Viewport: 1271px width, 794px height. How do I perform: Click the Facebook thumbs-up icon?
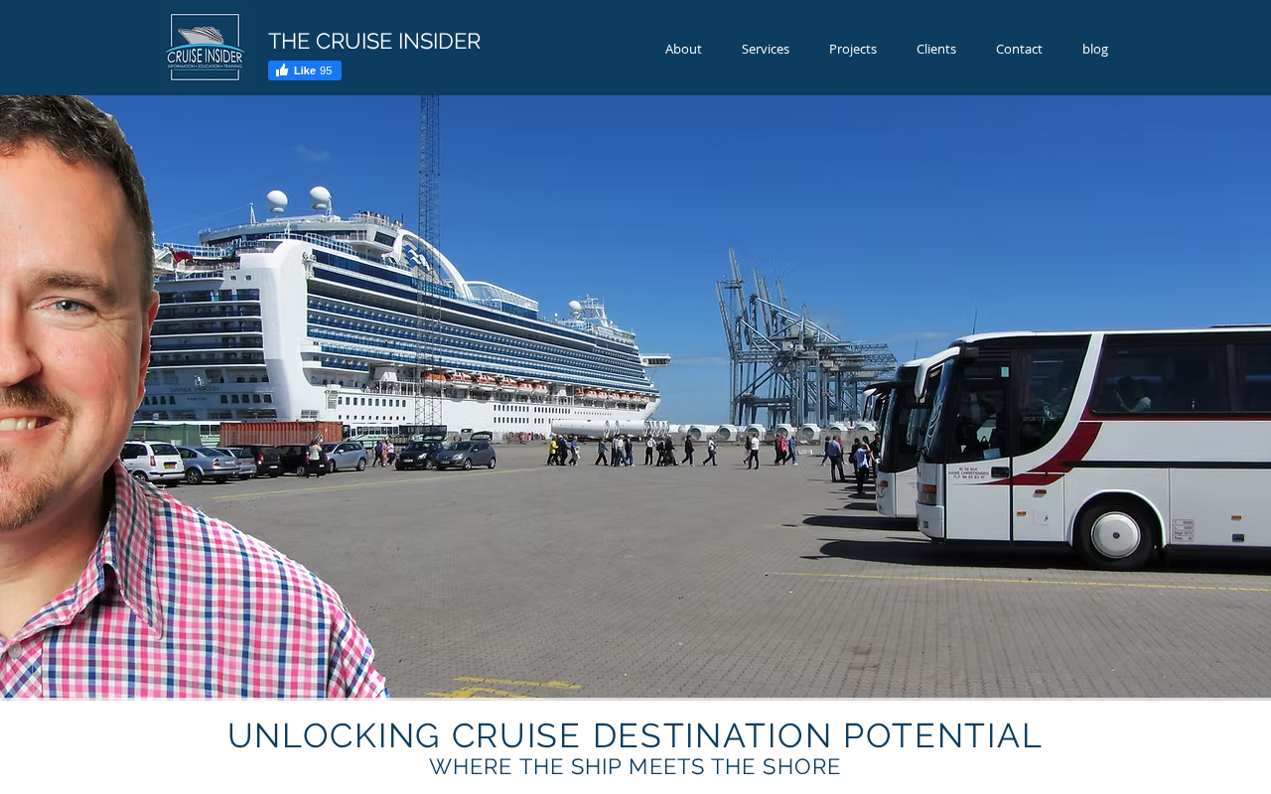click(x=281, y=70)
